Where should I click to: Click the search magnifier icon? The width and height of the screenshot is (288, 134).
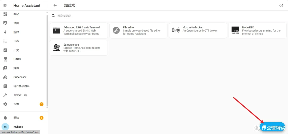tap(53, 16)
